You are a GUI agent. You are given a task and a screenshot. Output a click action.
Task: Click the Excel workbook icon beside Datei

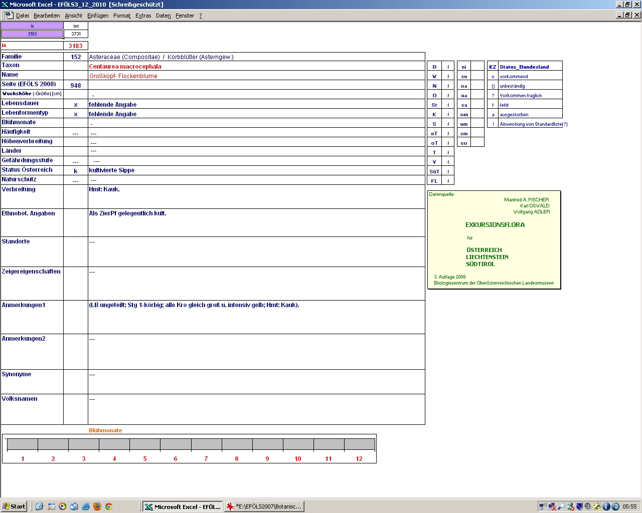click(x=9, y=15)
